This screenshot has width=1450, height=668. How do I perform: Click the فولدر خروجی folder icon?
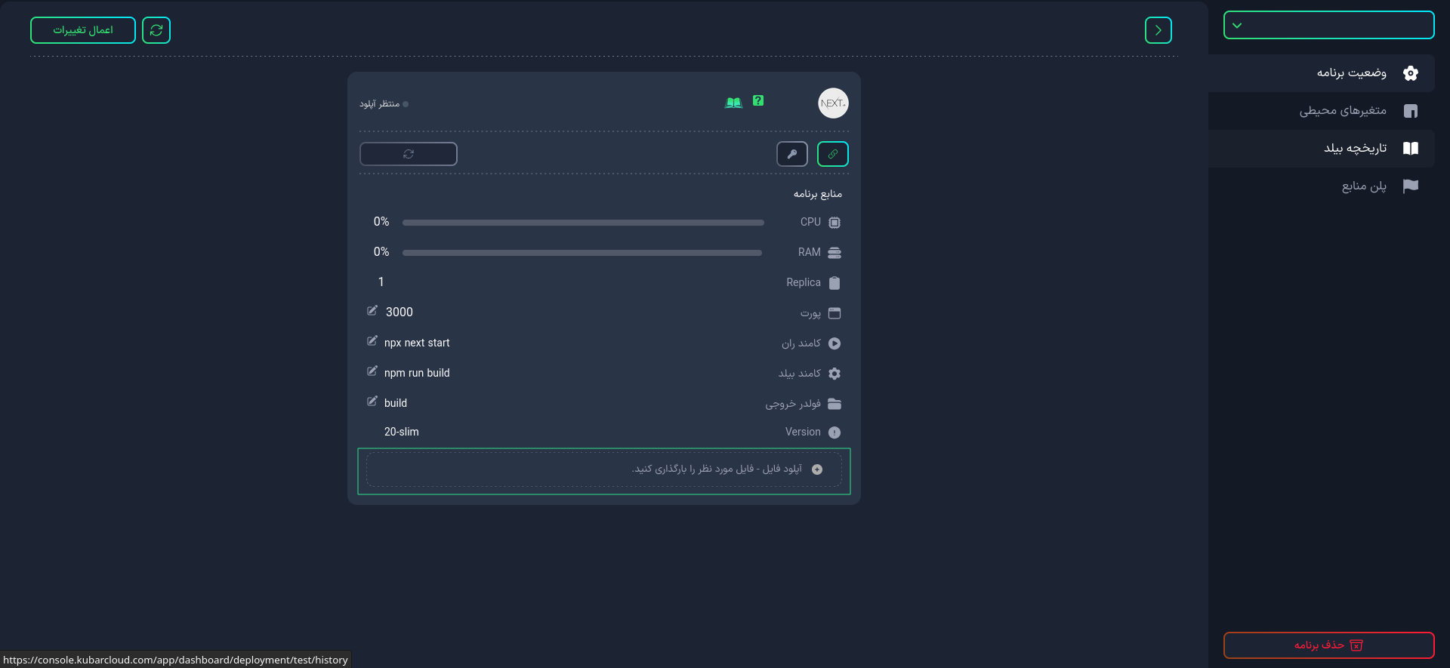point(835,404)
